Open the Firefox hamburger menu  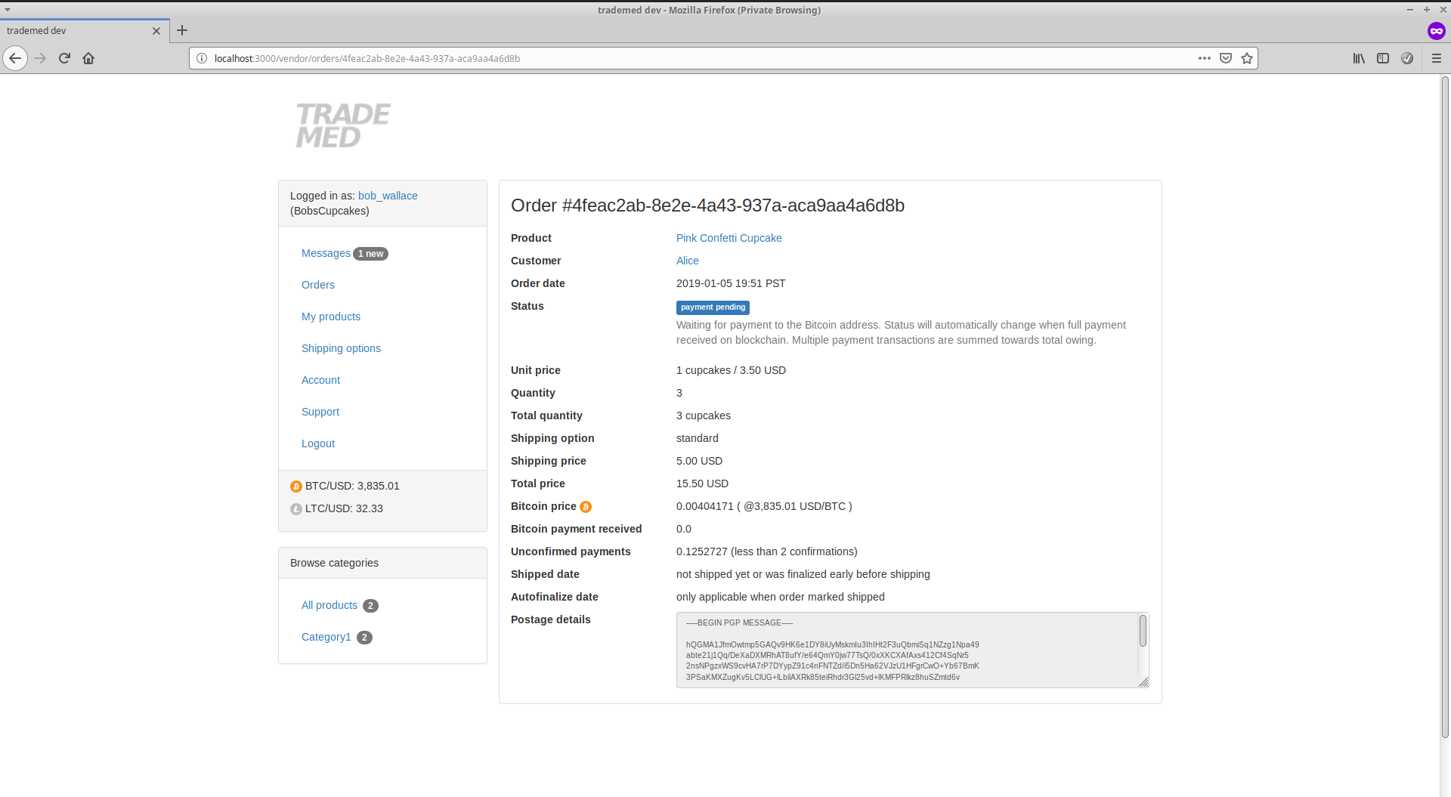pos(1437,58)
